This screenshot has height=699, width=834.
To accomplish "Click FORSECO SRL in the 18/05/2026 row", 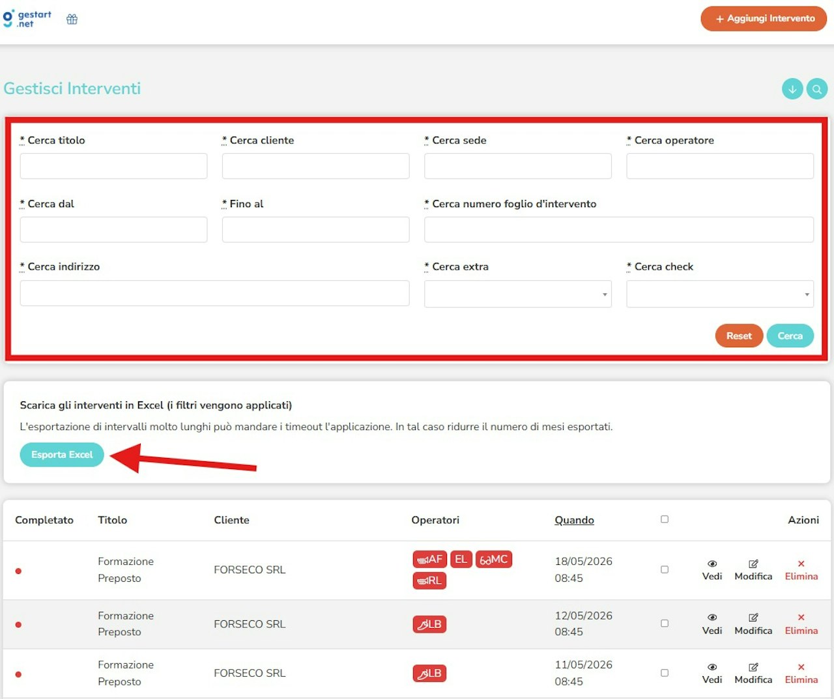I will [250, 570].
